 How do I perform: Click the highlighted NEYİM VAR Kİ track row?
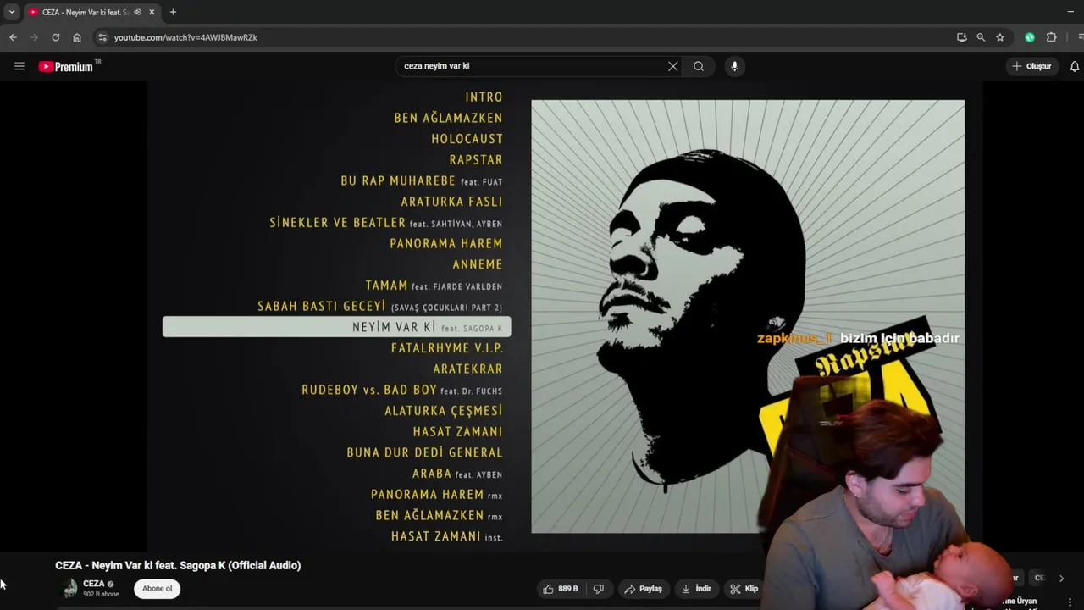(336, 327)
